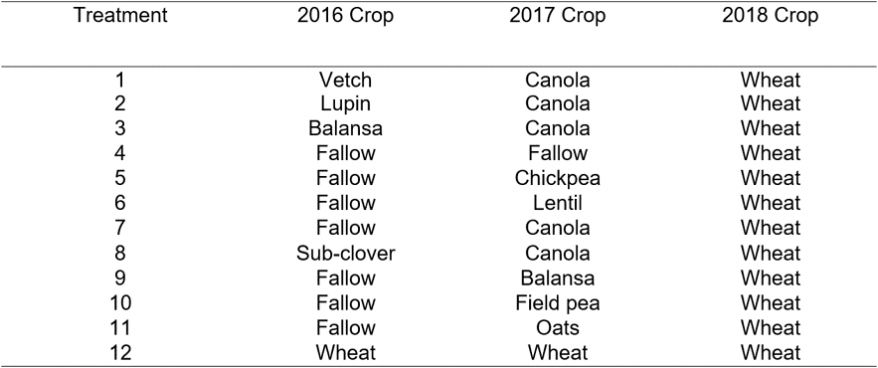Select the 2017 Fallow cell in treatment 4
878x368 pixels.
click(557, 153)
